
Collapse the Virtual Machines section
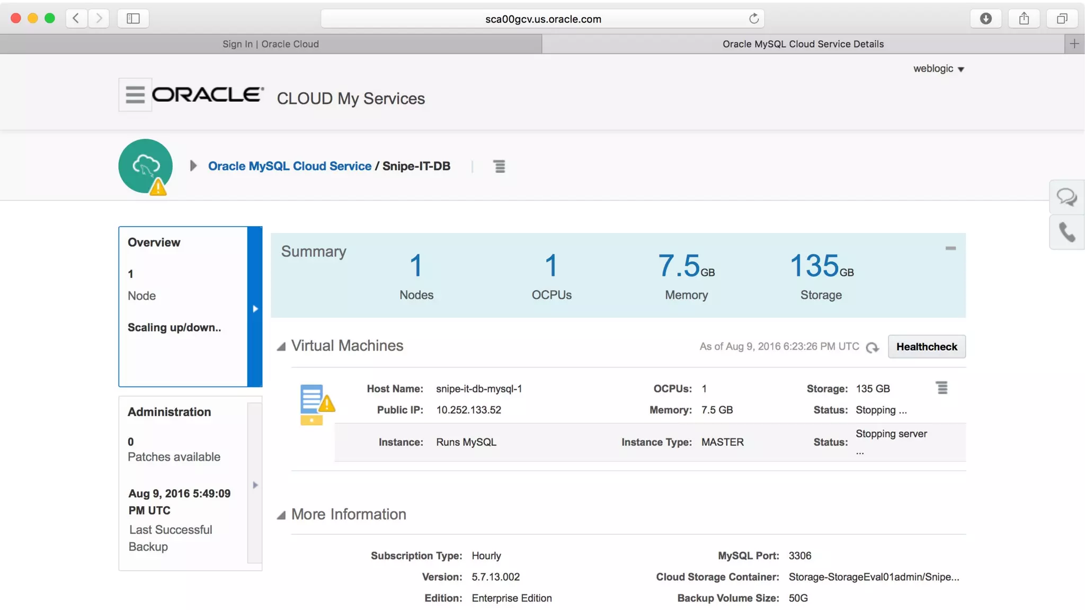tap(281, 347)
